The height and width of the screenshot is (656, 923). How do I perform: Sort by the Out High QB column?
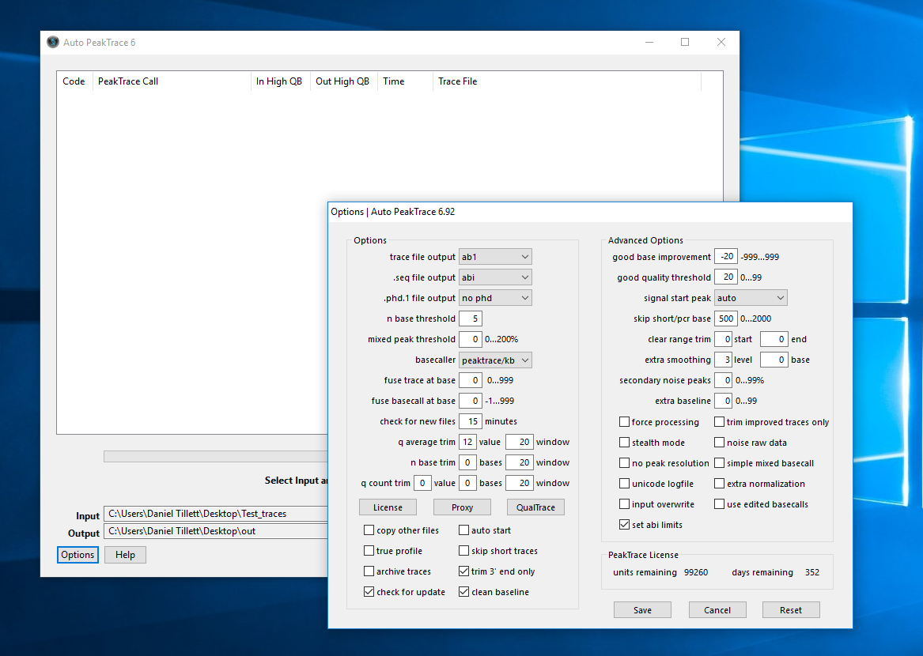click(343, 81)
